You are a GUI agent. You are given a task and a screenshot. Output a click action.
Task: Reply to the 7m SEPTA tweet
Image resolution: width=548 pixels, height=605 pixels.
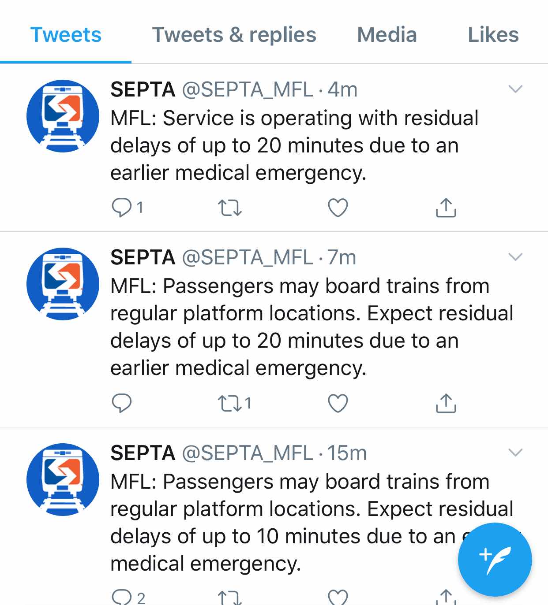[x=122, y=403]
